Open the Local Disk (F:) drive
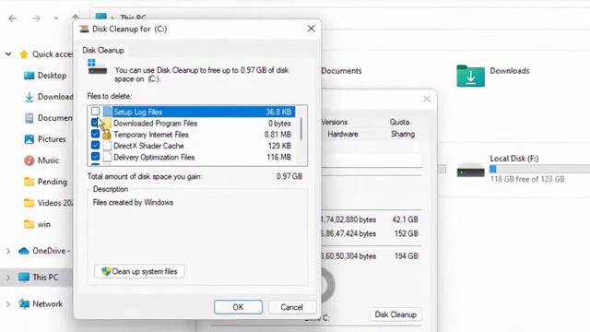590x332 pixels. click(x=523, y=169)
